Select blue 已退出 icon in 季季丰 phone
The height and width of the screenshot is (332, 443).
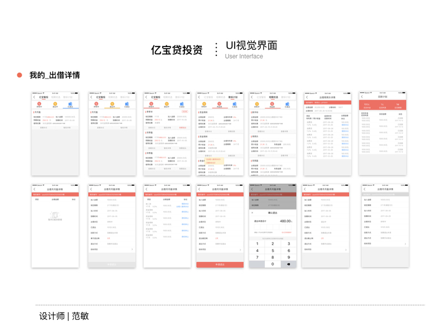(x=182, y=105)
